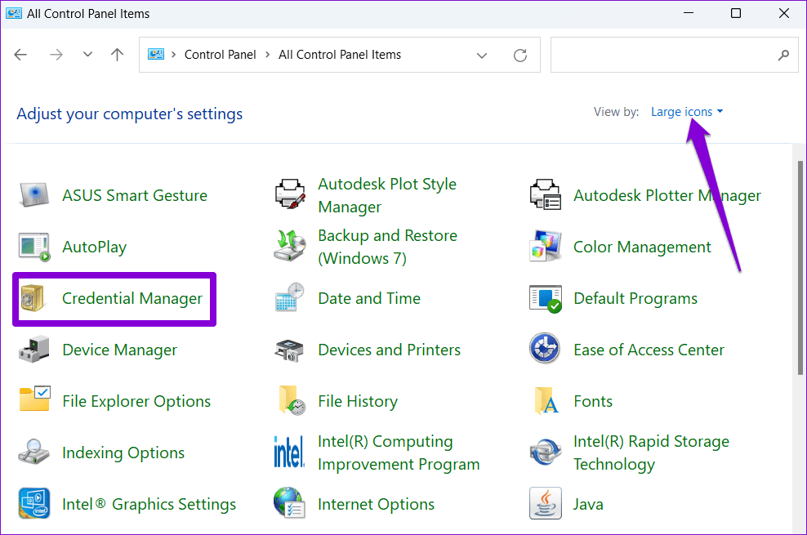Refresh the Control Panel view
The image size is (807, 535).
[520, 55]
